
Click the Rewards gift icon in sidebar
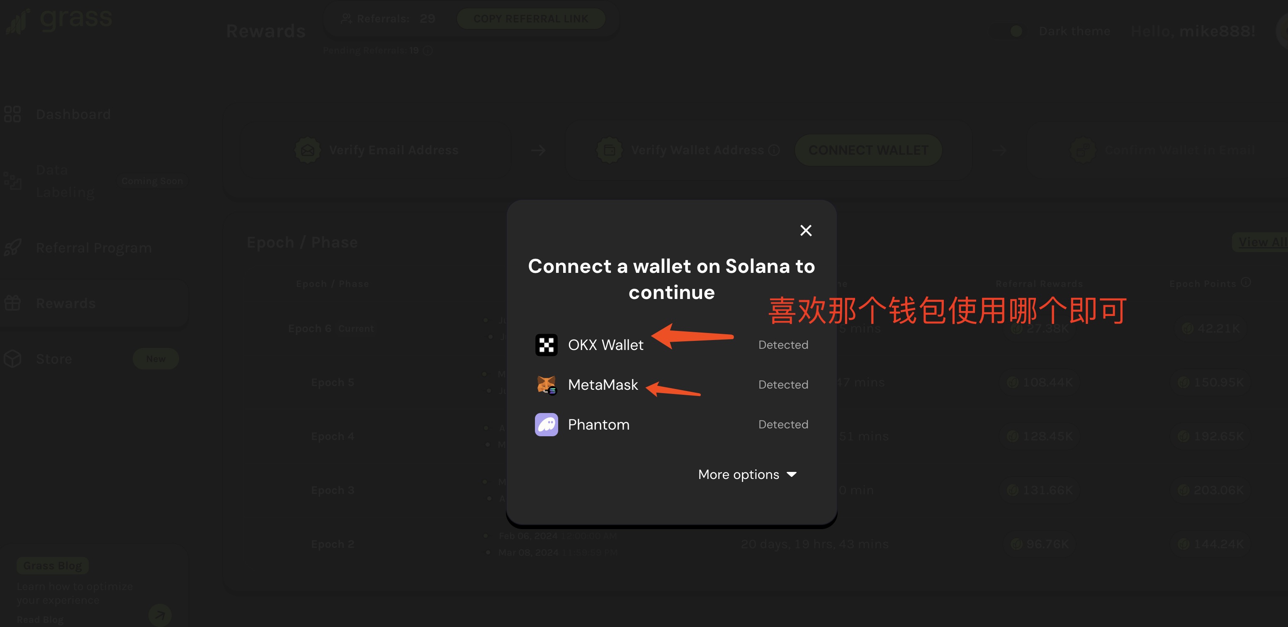12,303
